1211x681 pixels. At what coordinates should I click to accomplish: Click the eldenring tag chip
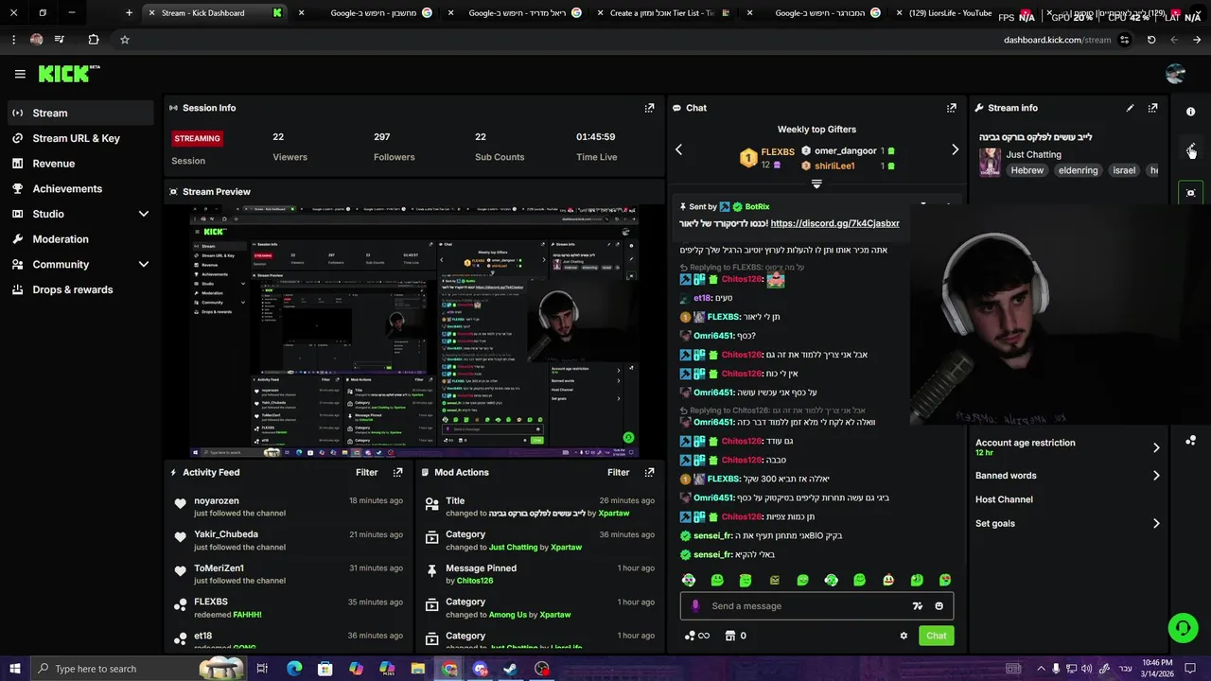(1078, 170)
